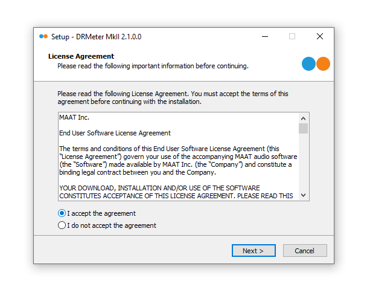The image size is (367, 304).
Task: Click the "End User Software License Agreement" line
Action: tap(115, 133)
